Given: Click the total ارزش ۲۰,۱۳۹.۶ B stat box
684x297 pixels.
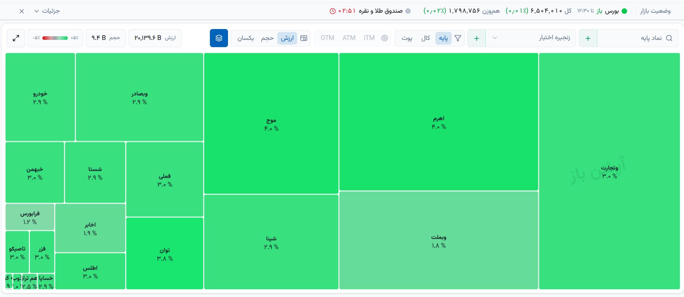Looking at the screenshot, I should pyautogui.click(x=155, y=38).
